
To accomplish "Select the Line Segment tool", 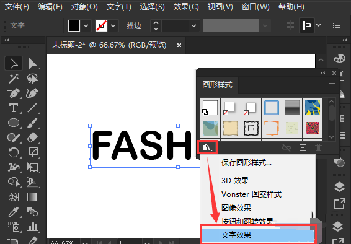I will pyautogui.click(x=33, y=108).
